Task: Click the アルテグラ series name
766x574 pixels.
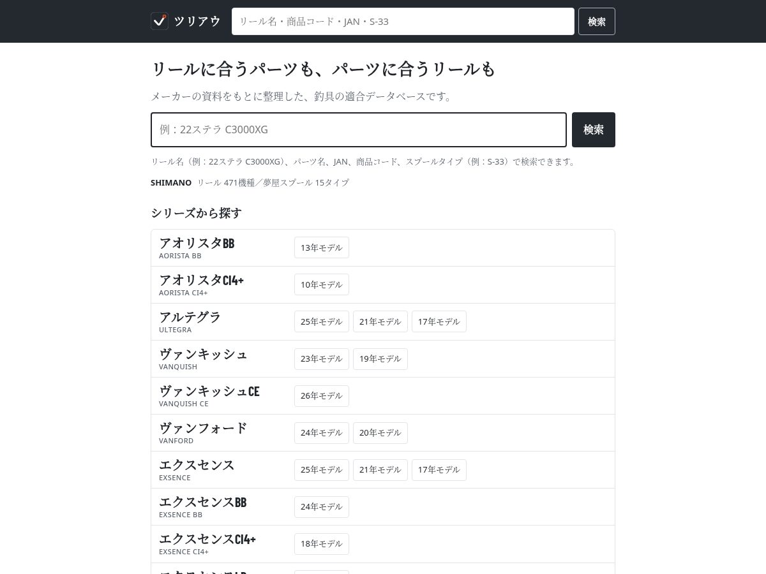Action: pos(190,317)
